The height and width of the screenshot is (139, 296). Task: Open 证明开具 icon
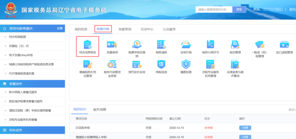186,45
